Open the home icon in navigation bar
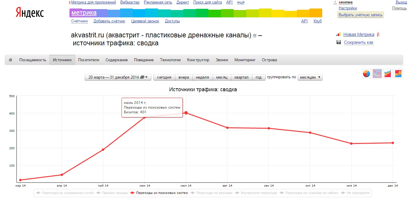 [11, 60]
